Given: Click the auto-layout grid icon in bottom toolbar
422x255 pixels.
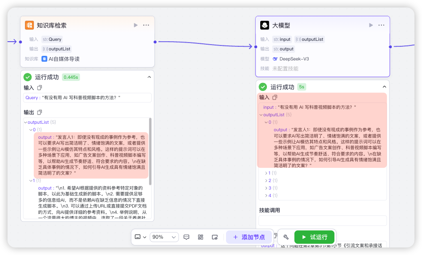Looking at the screenshot, I should click(x=201, y=237).
